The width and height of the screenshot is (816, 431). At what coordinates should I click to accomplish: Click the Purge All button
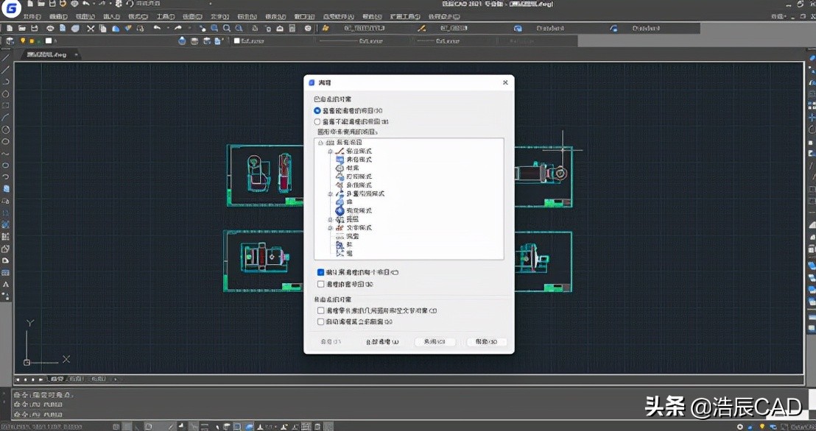point(381,342)
